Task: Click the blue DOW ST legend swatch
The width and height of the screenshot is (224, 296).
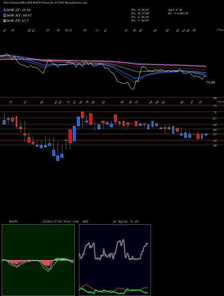Action: click(4, 10)
